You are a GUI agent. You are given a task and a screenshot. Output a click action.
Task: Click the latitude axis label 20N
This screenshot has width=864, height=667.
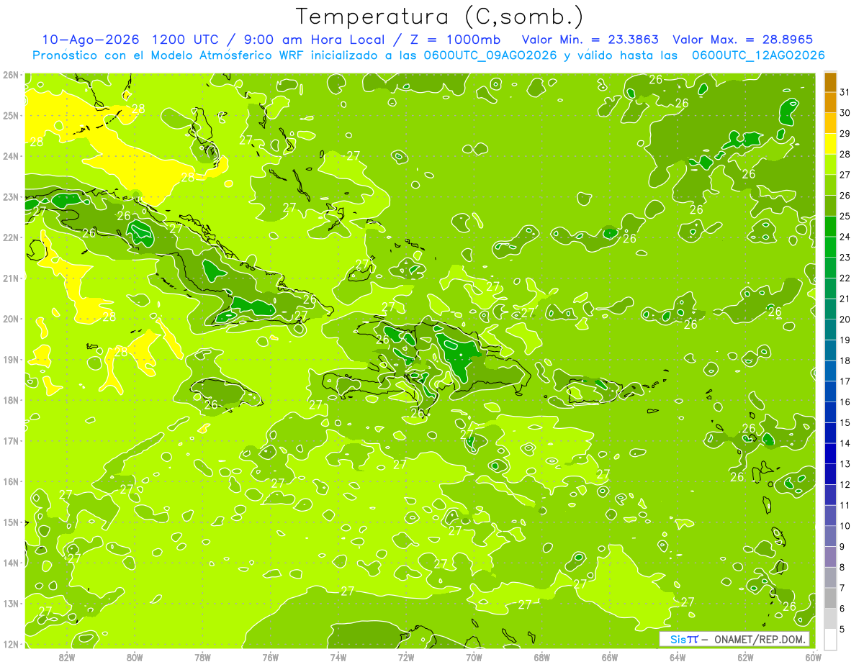click(x=11, y=319)
